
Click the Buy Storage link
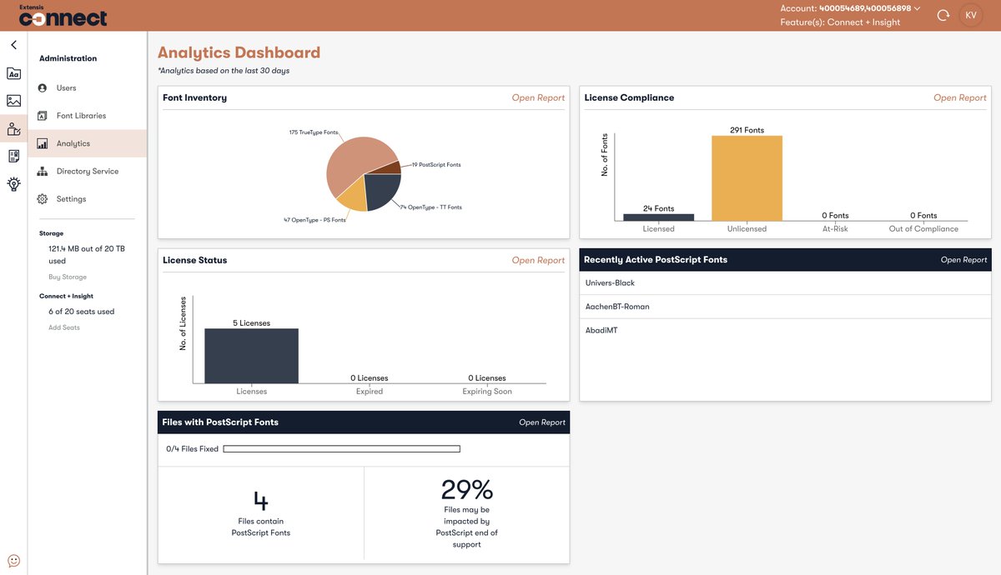point(68,277)
